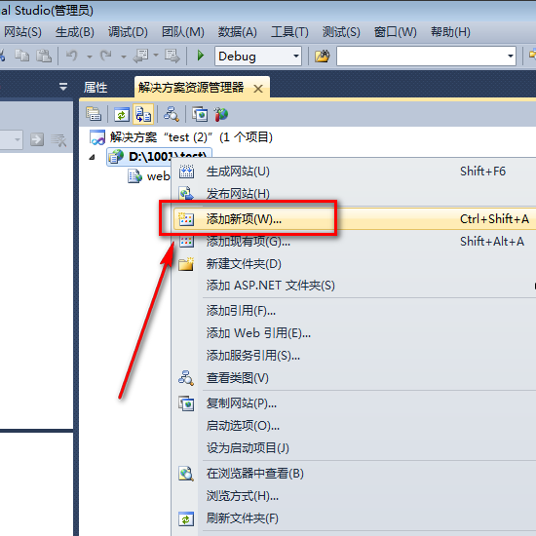Toggle Nest Related Files icon

point(143,114)
